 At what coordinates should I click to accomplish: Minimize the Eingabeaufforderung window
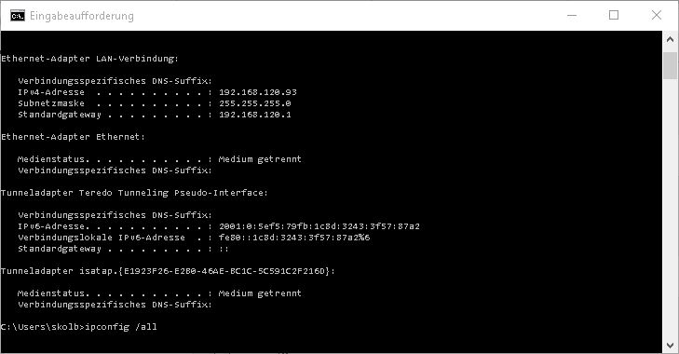click(572, 15)
